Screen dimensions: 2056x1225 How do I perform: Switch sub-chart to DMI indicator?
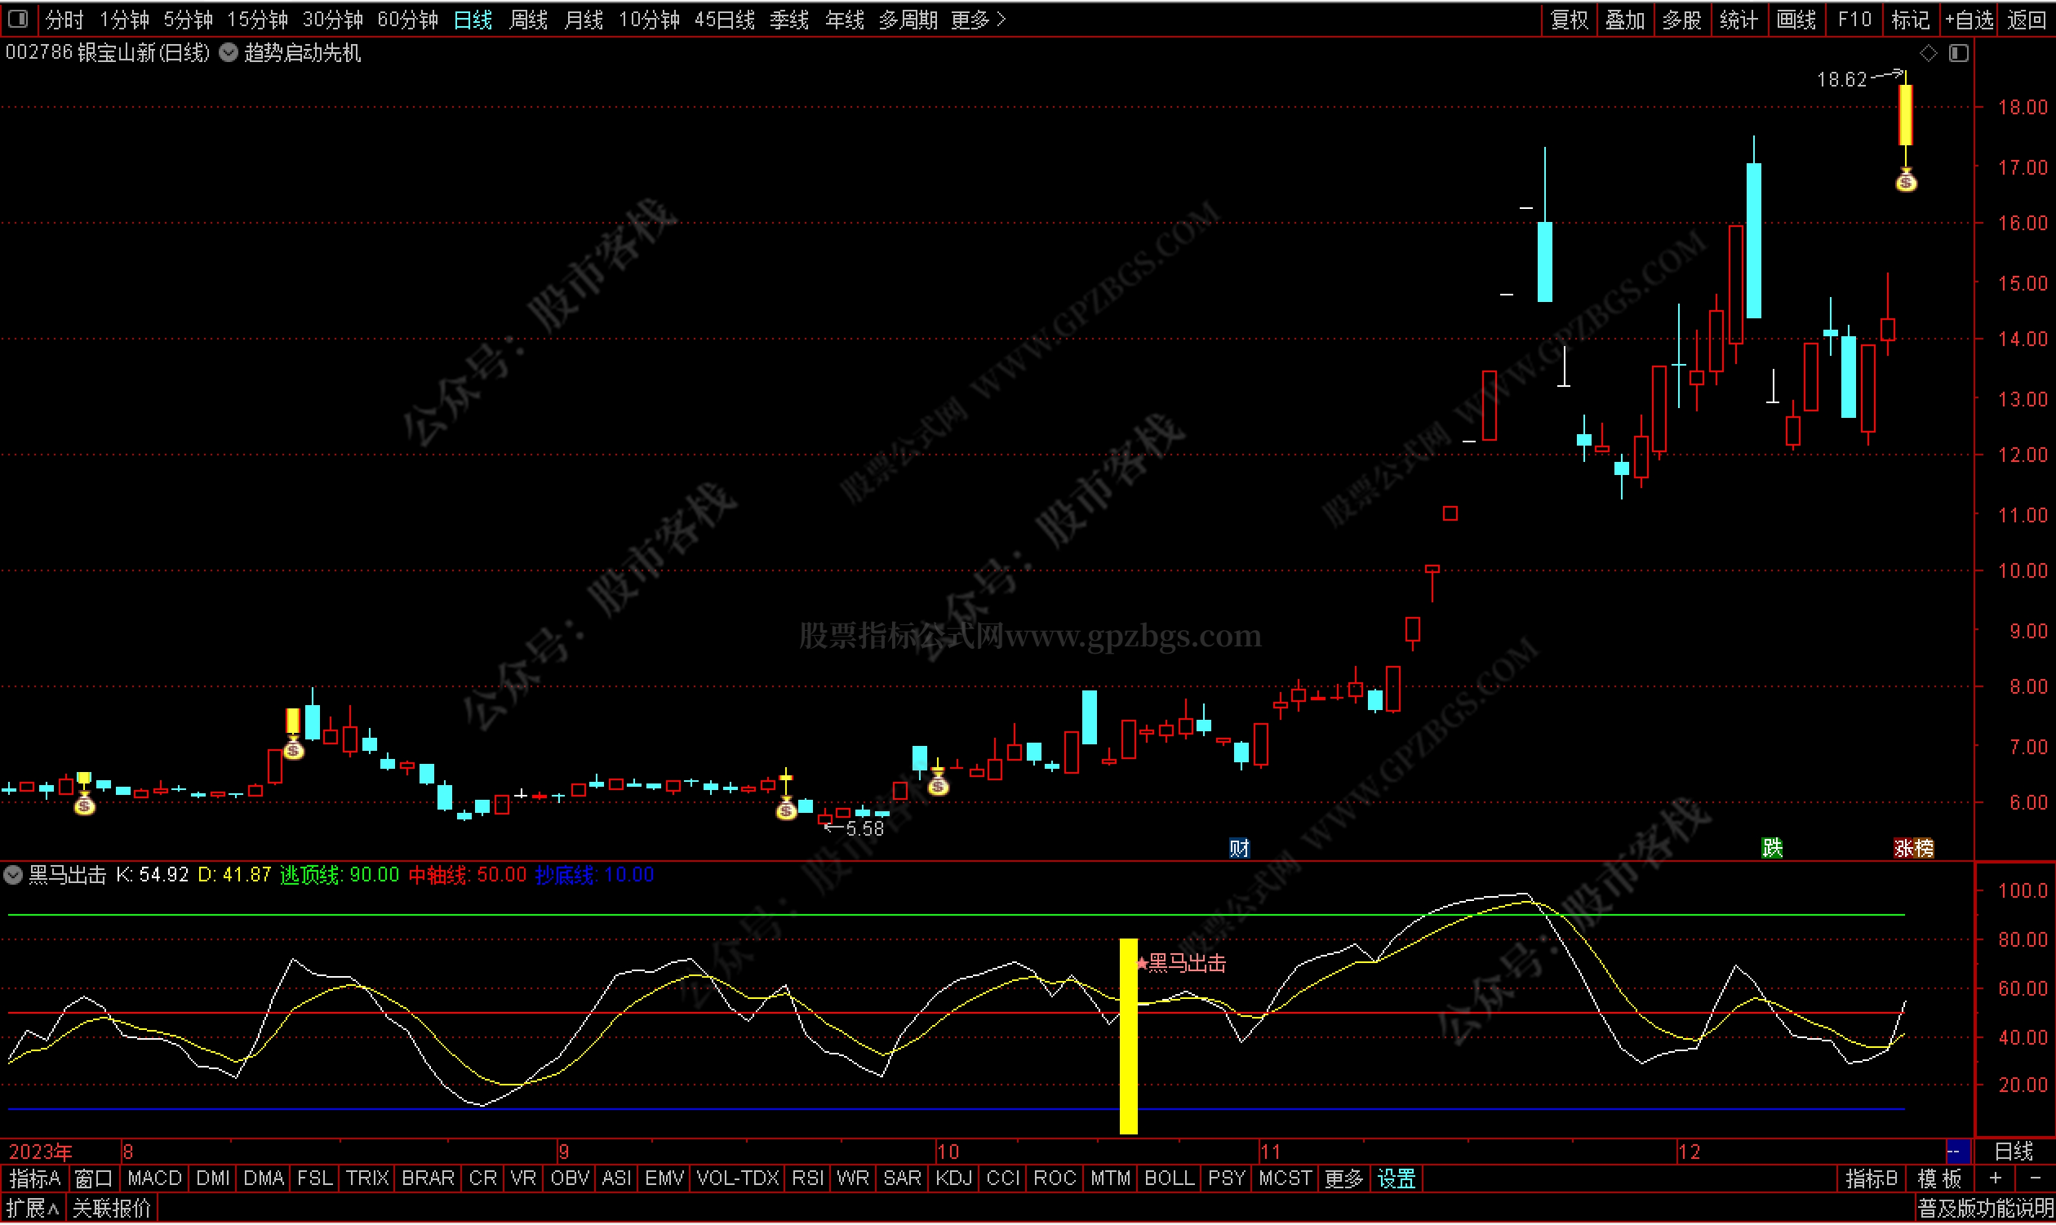pyautogui.click(x=213, y=1178)
